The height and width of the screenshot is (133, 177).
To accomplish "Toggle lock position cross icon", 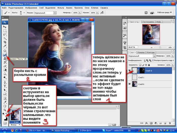I will click(146, 65).
